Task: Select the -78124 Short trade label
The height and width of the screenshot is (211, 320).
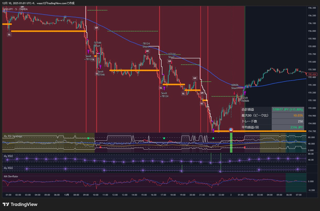Action: pos(146,45)
